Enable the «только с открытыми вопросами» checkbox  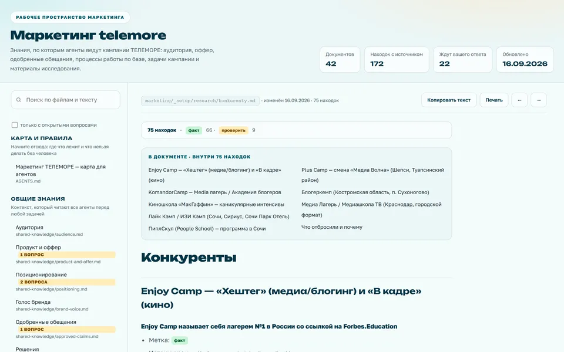pos(14,125)
